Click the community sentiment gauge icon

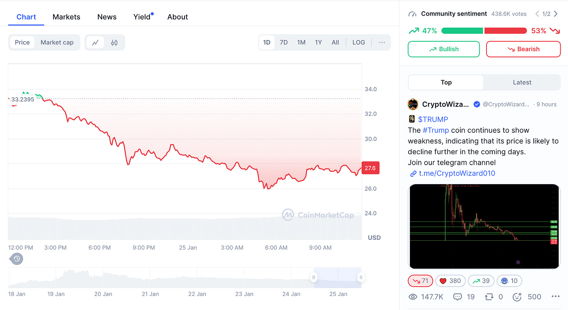click(412, 14)
